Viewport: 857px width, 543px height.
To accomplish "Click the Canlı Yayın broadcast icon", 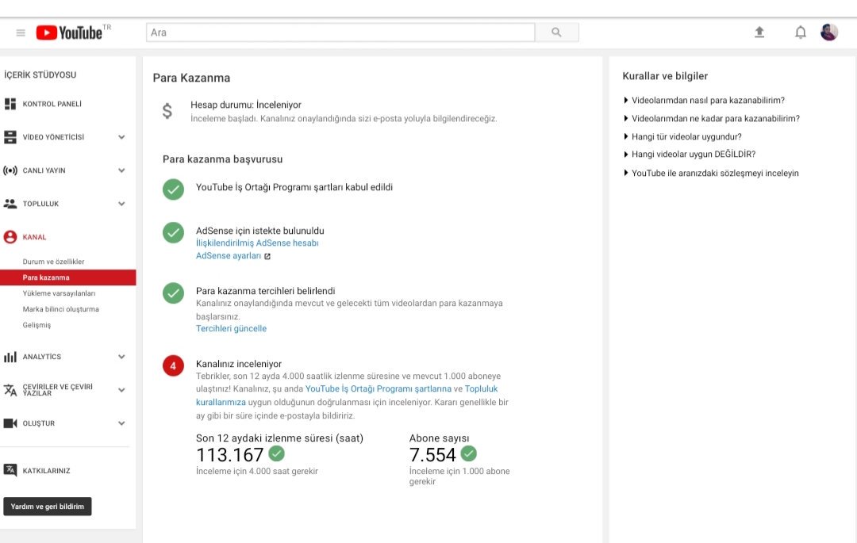I will (x=10, y=170).
